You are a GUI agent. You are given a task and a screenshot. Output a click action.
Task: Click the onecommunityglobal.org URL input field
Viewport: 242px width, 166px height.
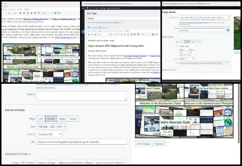click(x=81, y=142)
